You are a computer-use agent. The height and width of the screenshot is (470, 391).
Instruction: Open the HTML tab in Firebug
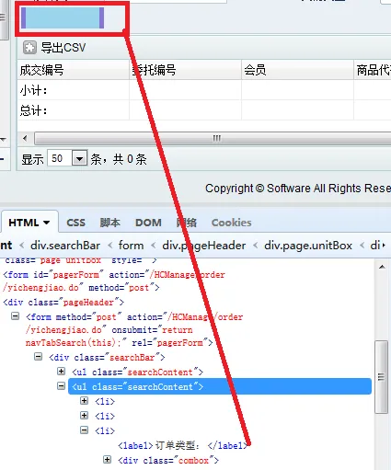[24, 223]
